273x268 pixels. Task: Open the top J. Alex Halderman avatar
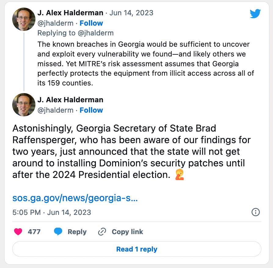tap(24, 19)
